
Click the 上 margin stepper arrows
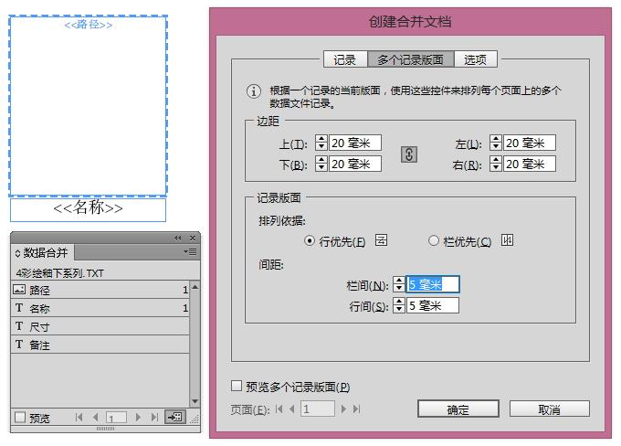tap(321, 143)
